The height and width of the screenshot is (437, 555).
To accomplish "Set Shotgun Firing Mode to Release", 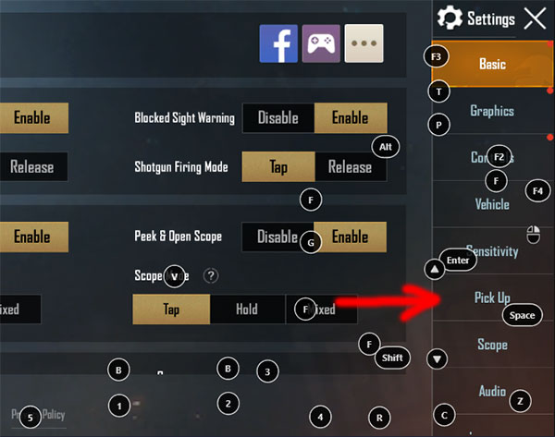I will tap(350, 167).
